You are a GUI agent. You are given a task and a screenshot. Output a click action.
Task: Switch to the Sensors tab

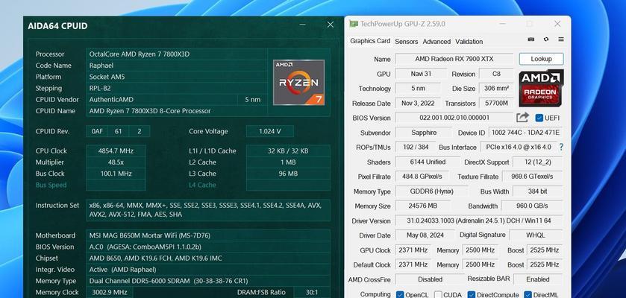pos(407,42)
